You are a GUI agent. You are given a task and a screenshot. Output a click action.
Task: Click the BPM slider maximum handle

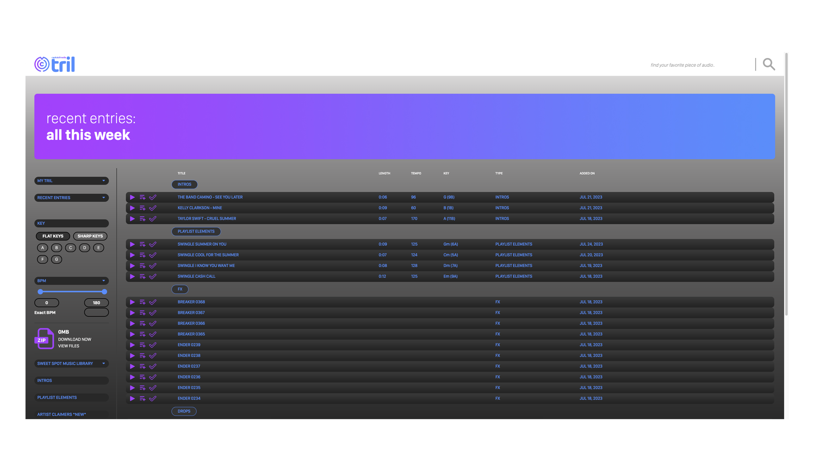point(104,292)
